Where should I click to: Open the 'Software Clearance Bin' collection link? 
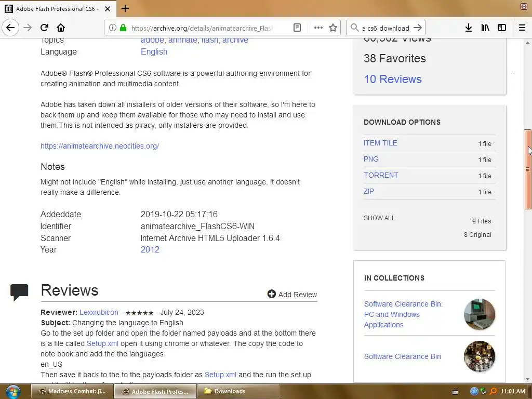pos(403,356)
